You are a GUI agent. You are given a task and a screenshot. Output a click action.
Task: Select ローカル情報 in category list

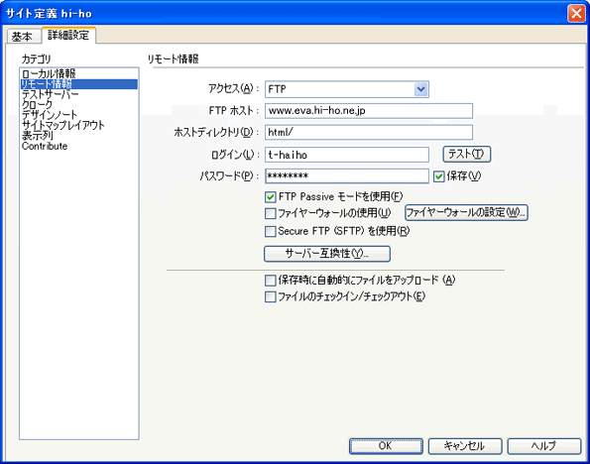tap(49, 73)
